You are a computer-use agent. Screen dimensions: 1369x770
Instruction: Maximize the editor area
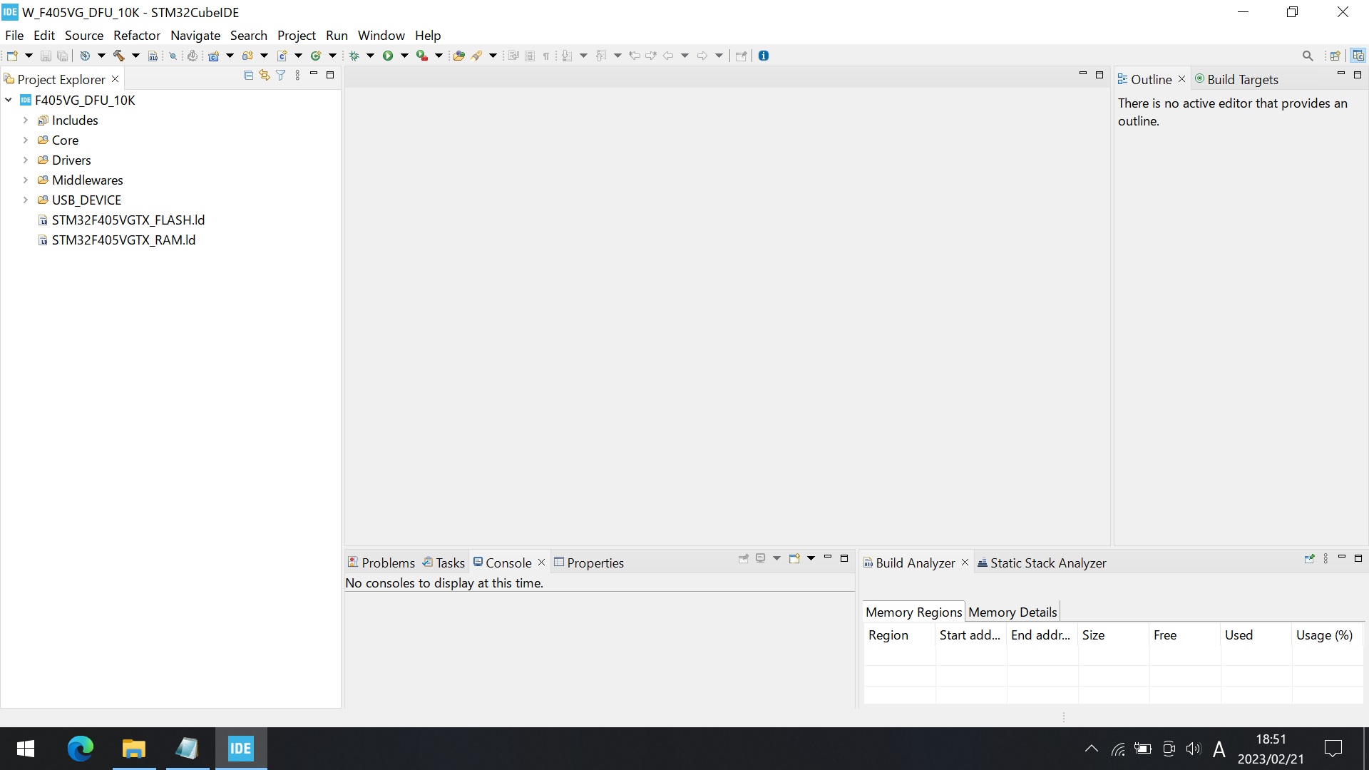(1099, 74)
